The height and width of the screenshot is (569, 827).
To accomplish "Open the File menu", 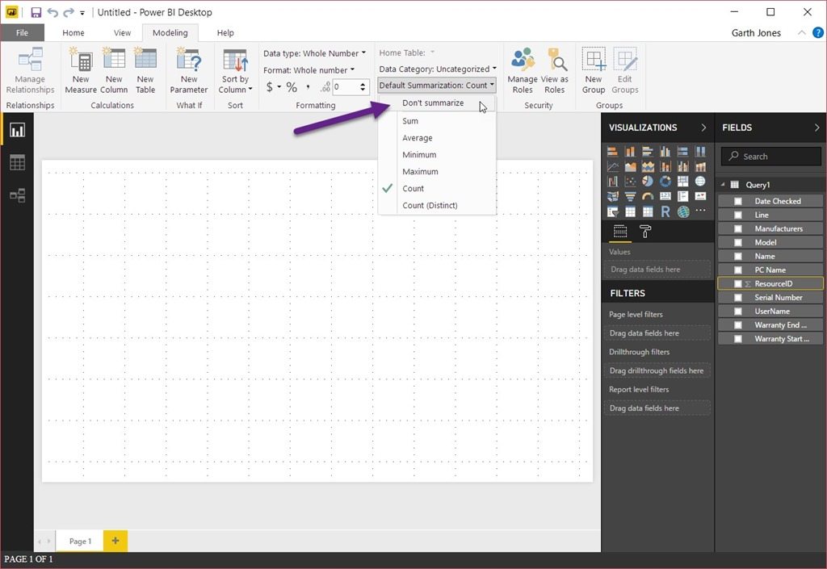I will pyautogui.click(x=22, y=32).
